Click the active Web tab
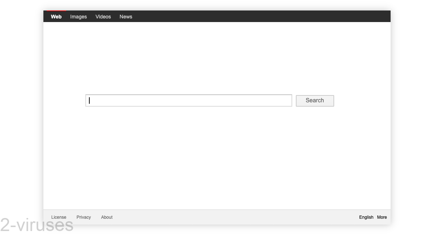Viewport: 434px width, 235px height. [x=56, y=17]
